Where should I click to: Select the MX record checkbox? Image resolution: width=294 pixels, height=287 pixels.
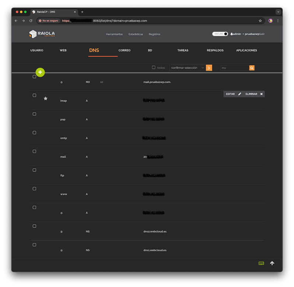pos(35,77)
